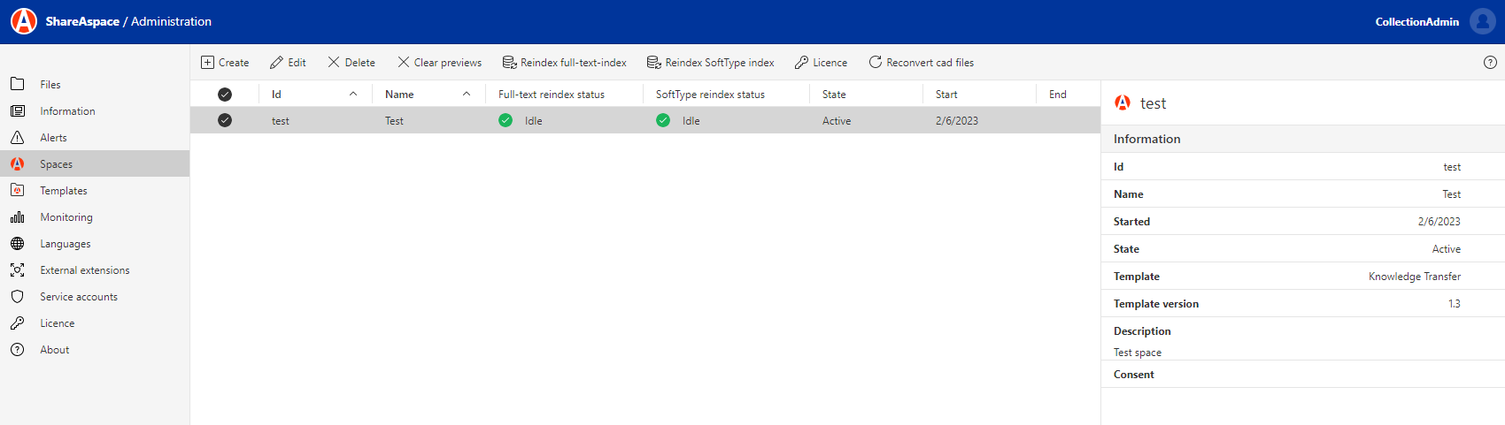Go to Templates in the sidebar
This screenshot has width=1505, height=425.
click(x=63, y=191)
